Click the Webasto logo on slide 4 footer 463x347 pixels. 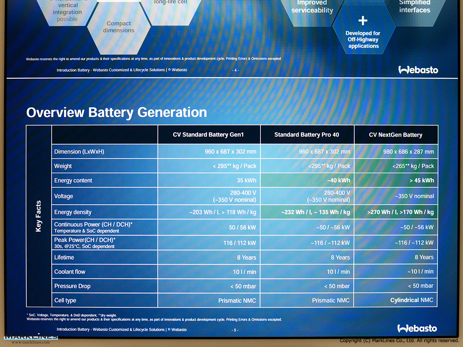coord(418,70)
